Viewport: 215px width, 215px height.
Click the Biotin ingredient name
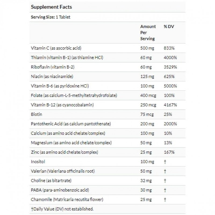(x=37, y=114)
